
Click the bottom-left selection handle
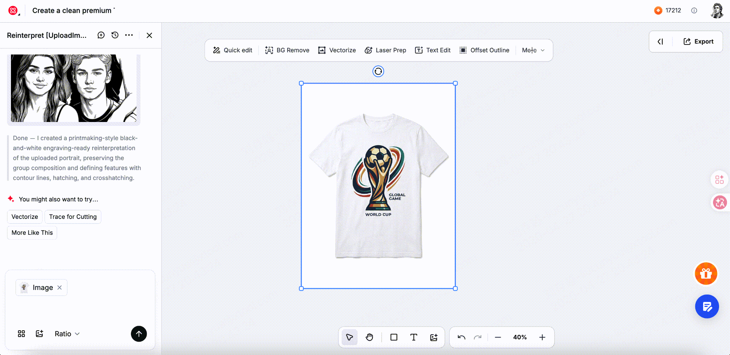pyautogui.click(x=301, y=289)
